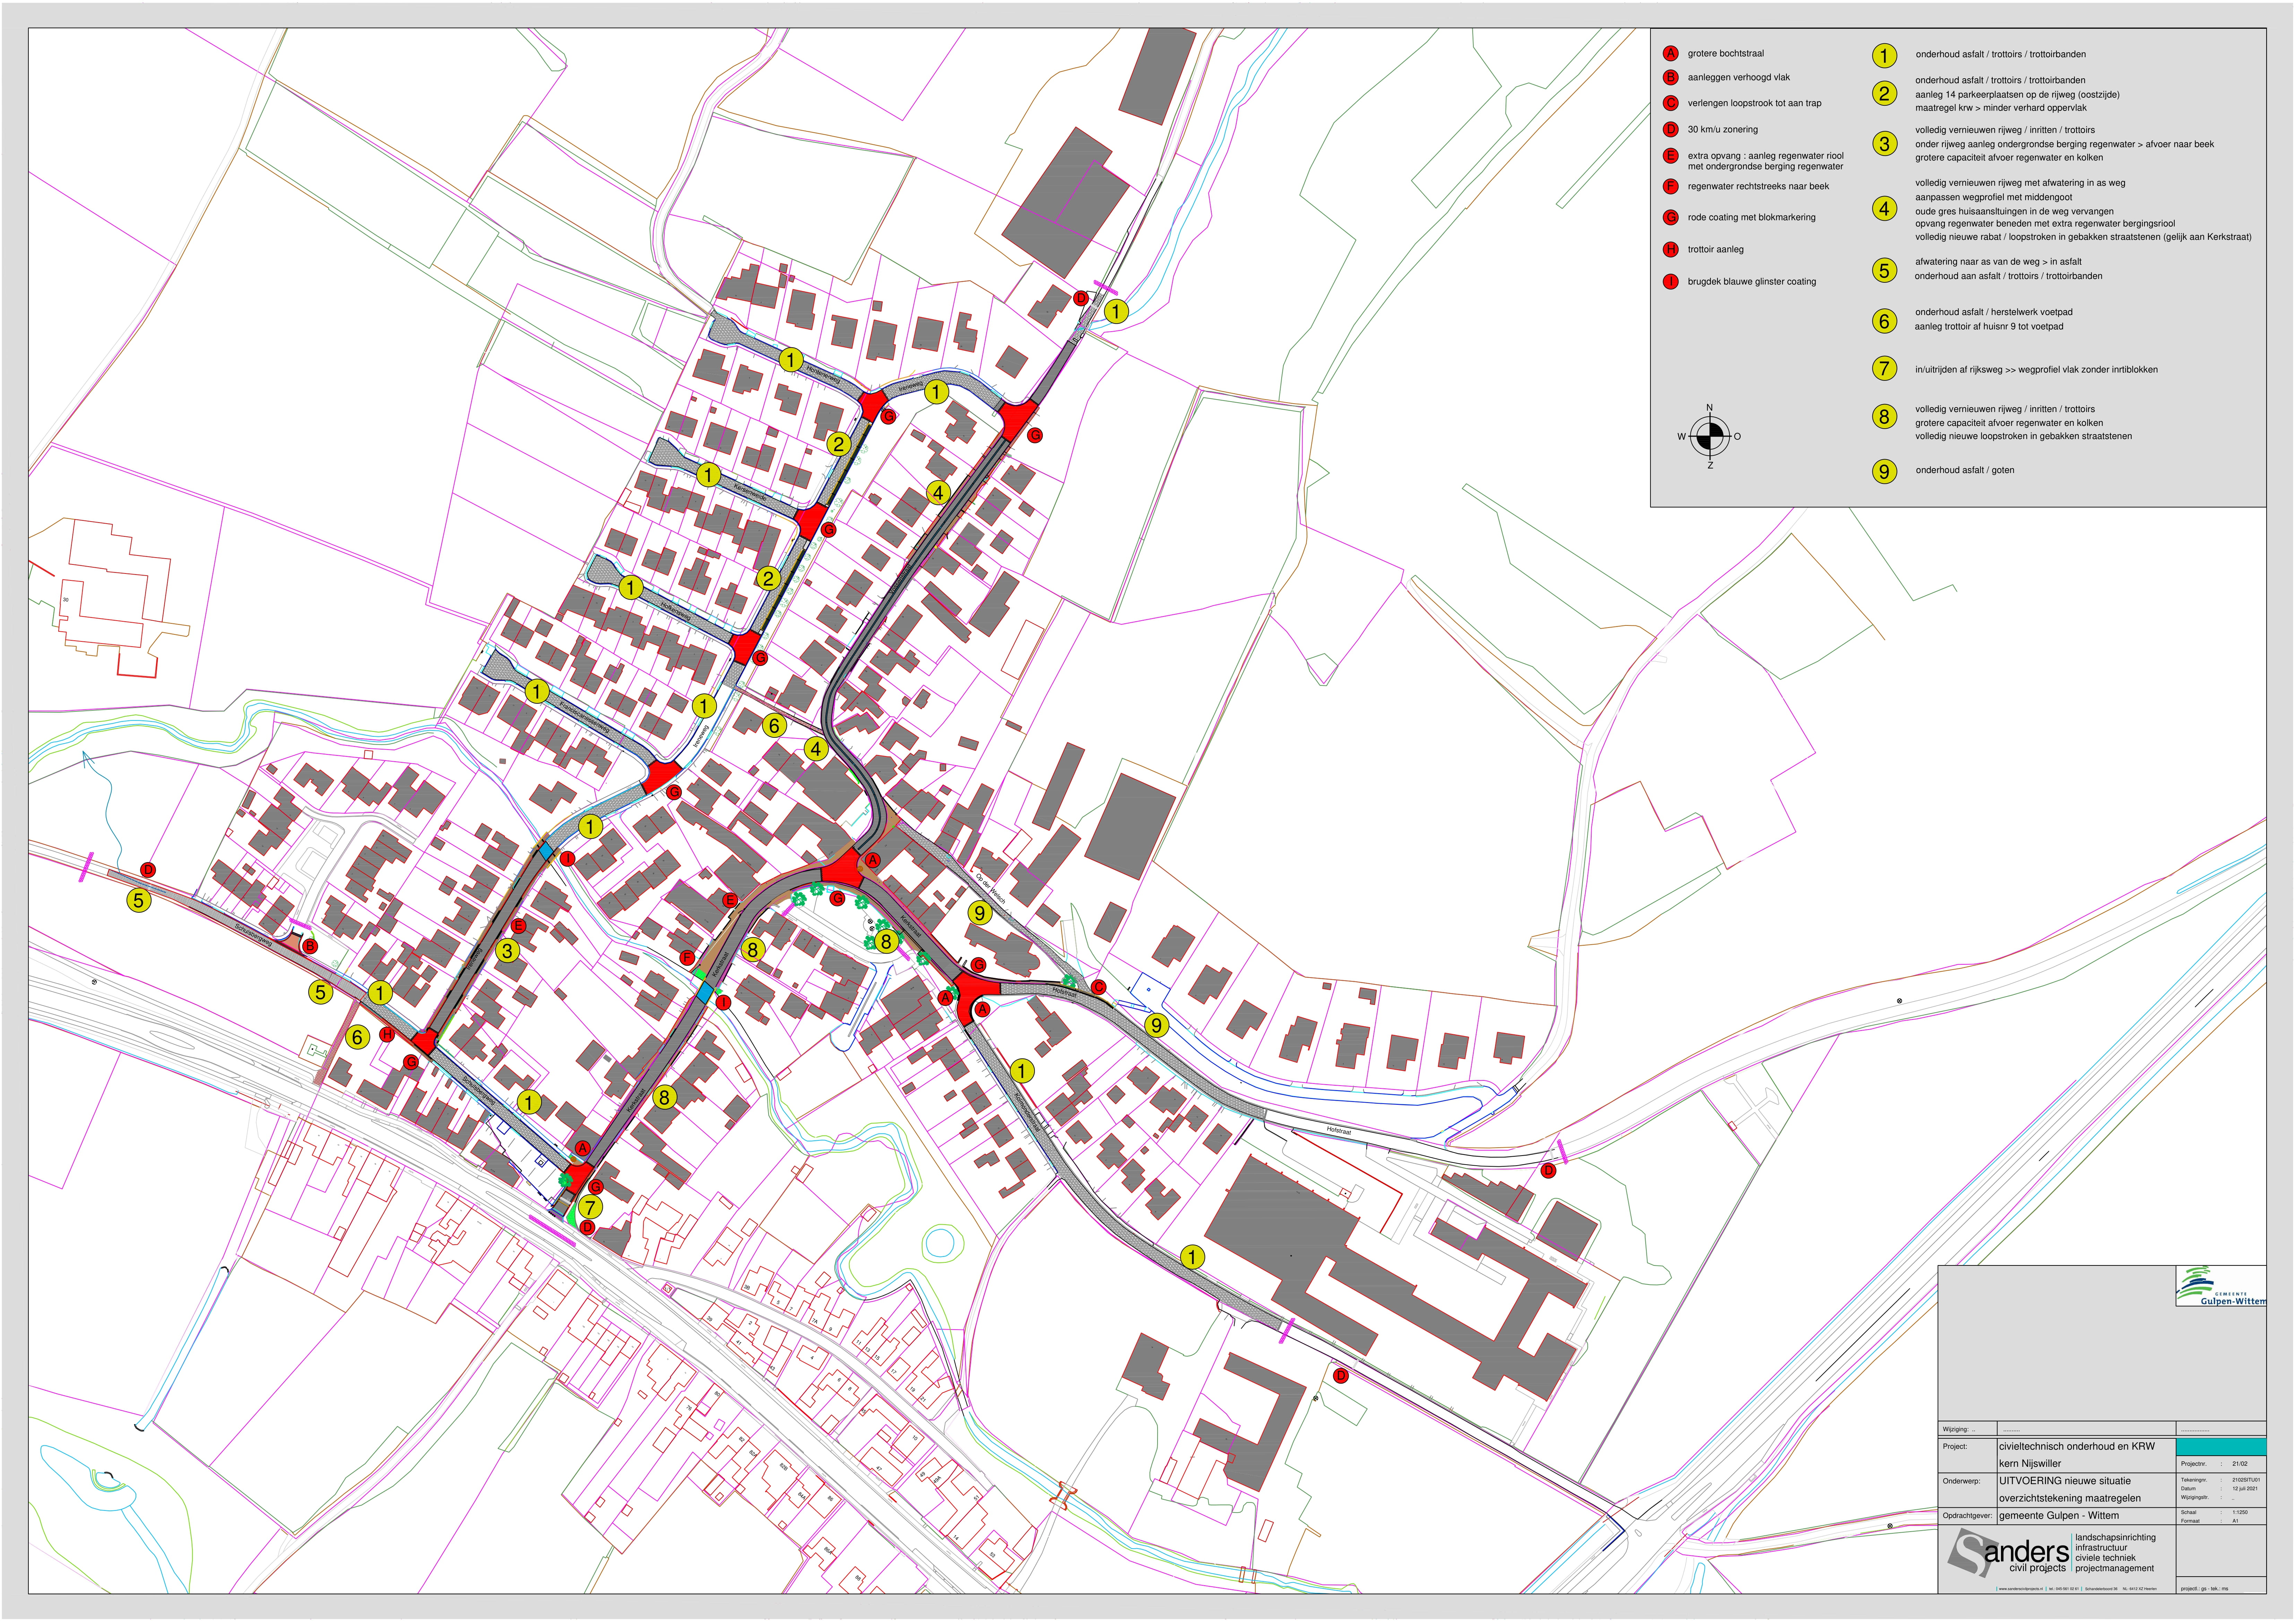Click the legend's yellow number 9 circle
2296x1621 pixels.
[x=1884, y=472]
